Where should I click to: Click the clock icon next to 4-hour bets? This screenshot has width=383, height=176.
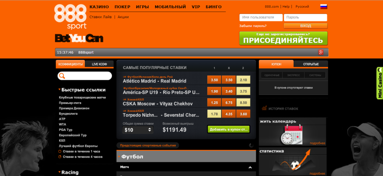point(60,157)
